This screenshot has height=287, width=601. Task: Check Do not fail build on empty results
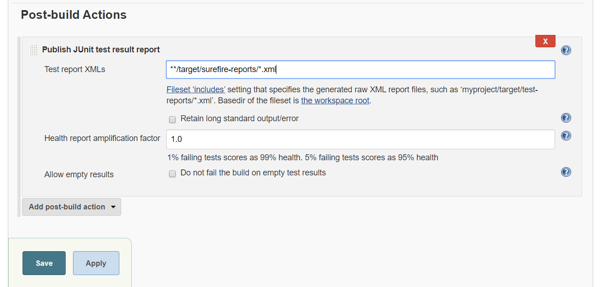tap(173, 174)
